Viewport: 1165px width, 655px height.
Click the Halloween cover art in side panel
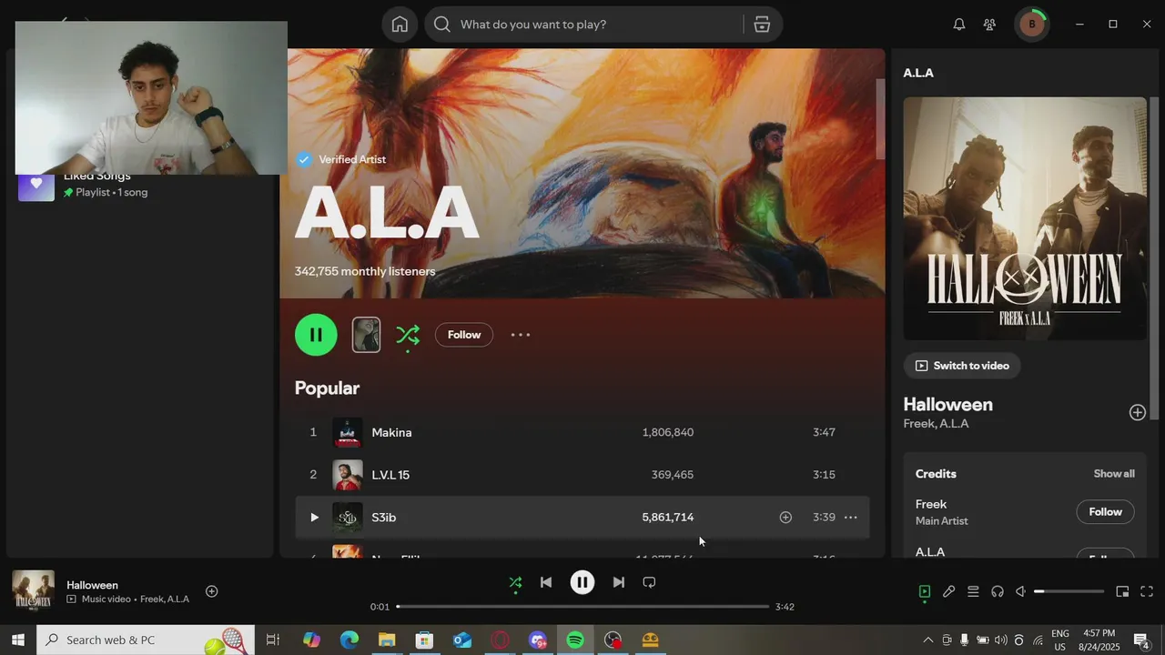pos(1025,218)
